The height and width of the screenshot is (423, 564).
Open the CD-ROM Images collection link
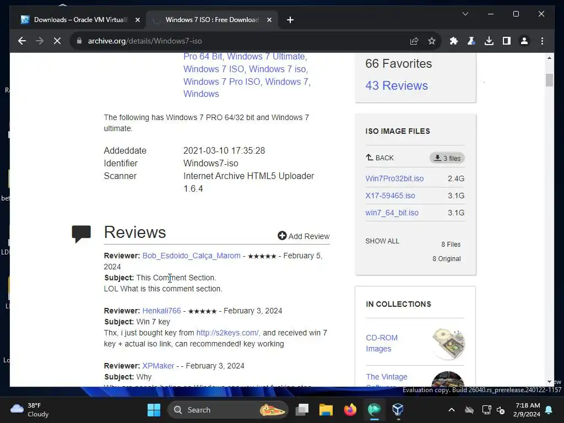click(382, 343)
